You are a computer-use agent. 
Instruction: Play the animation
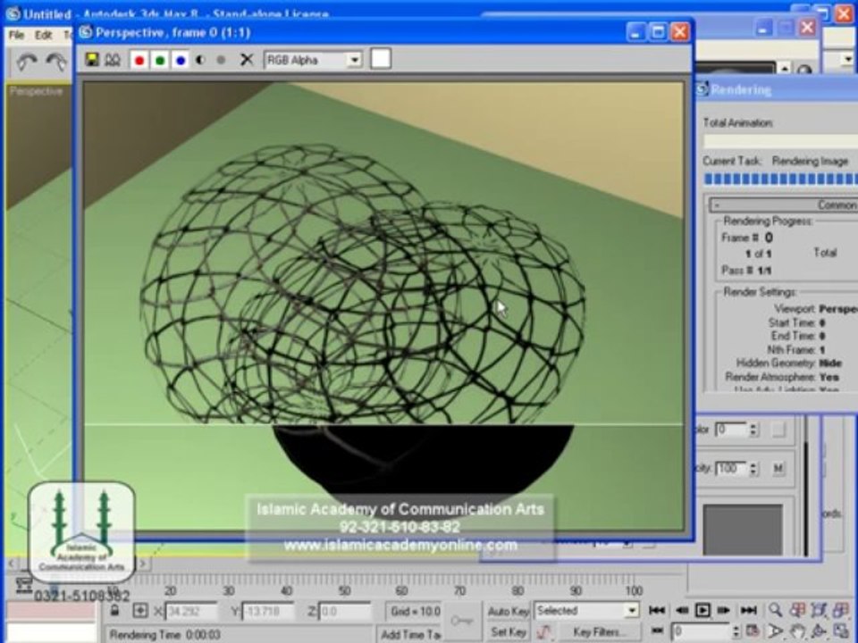(702, 610)
